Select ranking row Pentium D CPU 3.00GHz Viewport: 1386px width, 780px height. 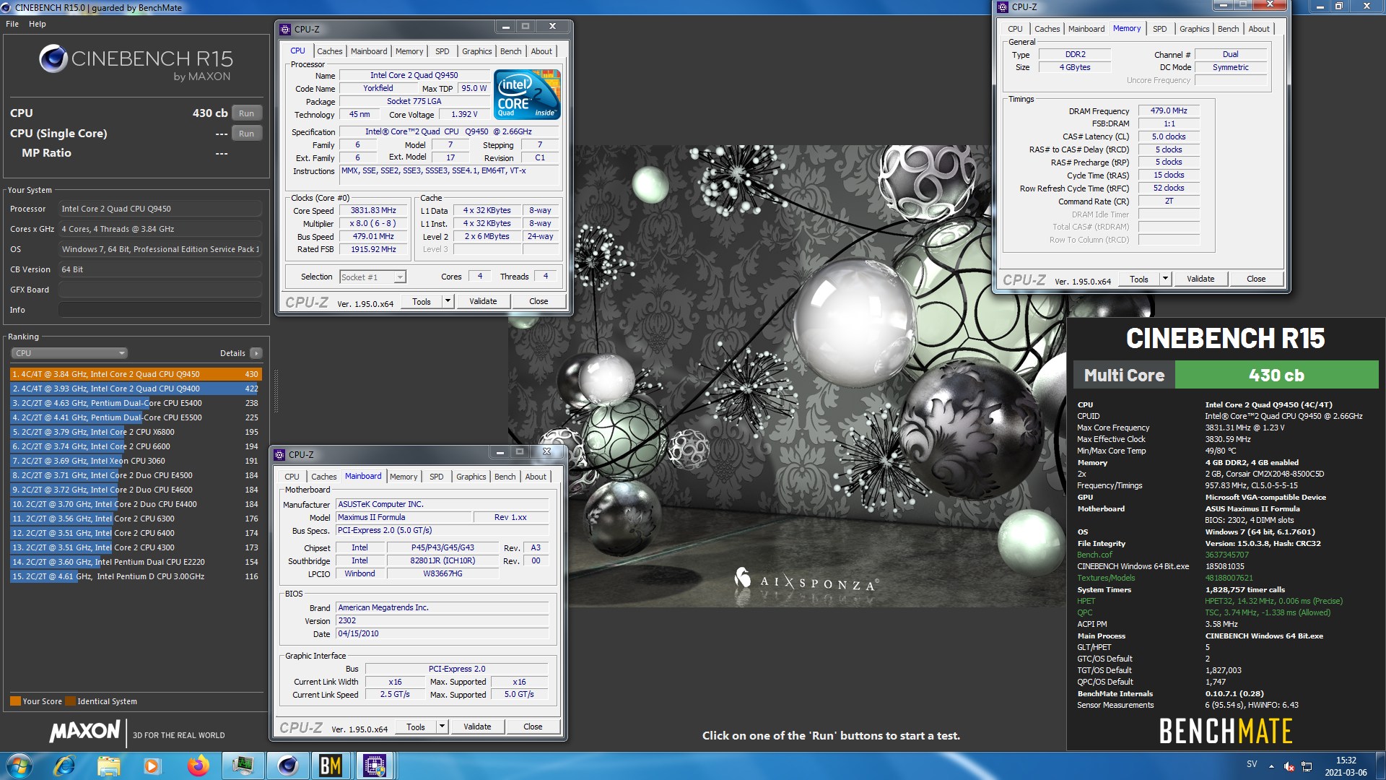coord(136,576)
